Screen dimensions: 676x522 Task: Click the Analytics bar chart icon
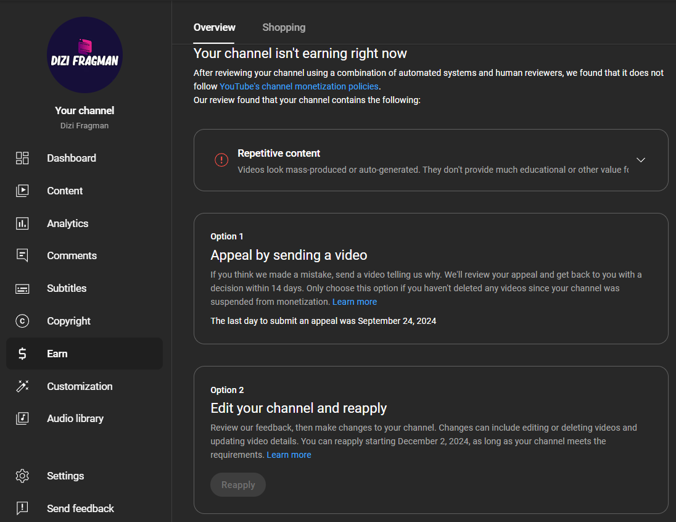[x=22, y=223]
